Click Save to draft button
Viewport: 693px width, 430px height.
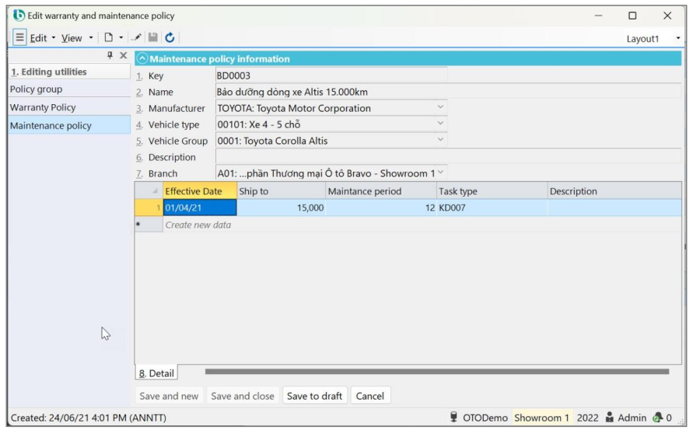[314, 396]
